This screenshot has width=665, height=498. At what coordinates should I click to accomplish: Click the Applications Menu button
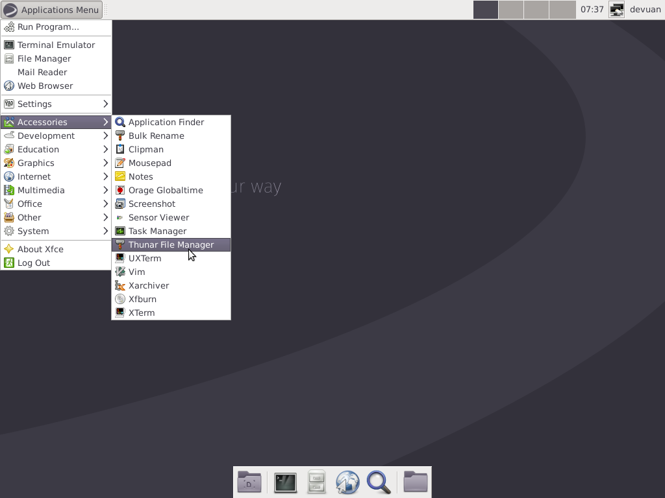(x=52, y=10)
